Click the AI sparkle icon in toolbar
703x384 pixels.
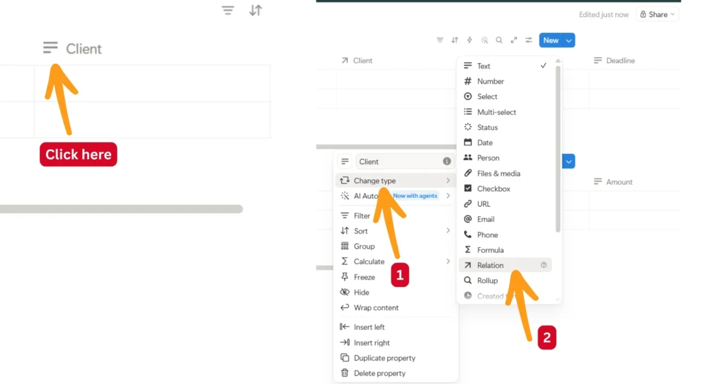point(485,40)
